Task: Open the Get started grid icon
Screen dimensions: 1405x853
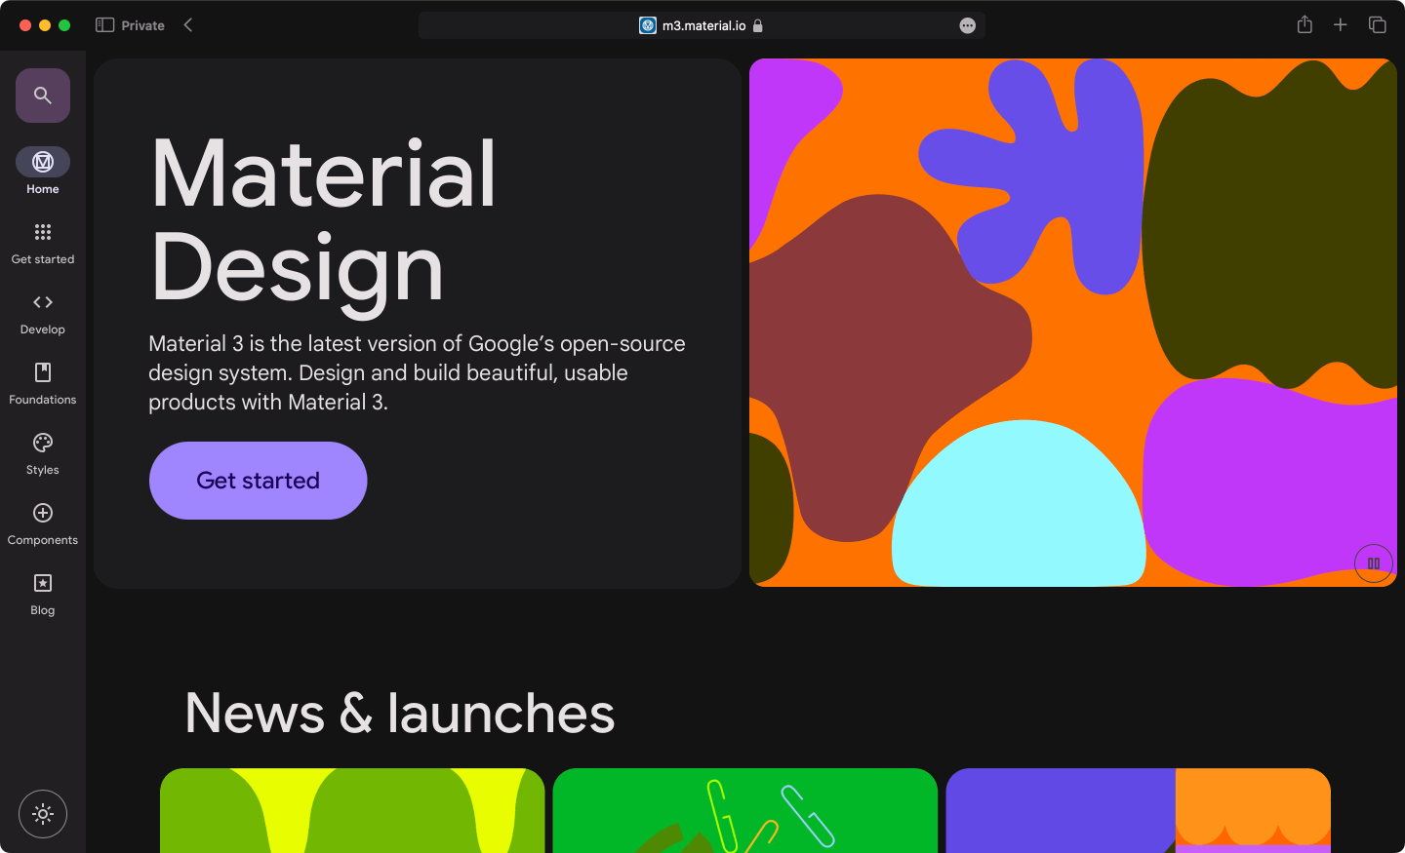Action: 43,232
